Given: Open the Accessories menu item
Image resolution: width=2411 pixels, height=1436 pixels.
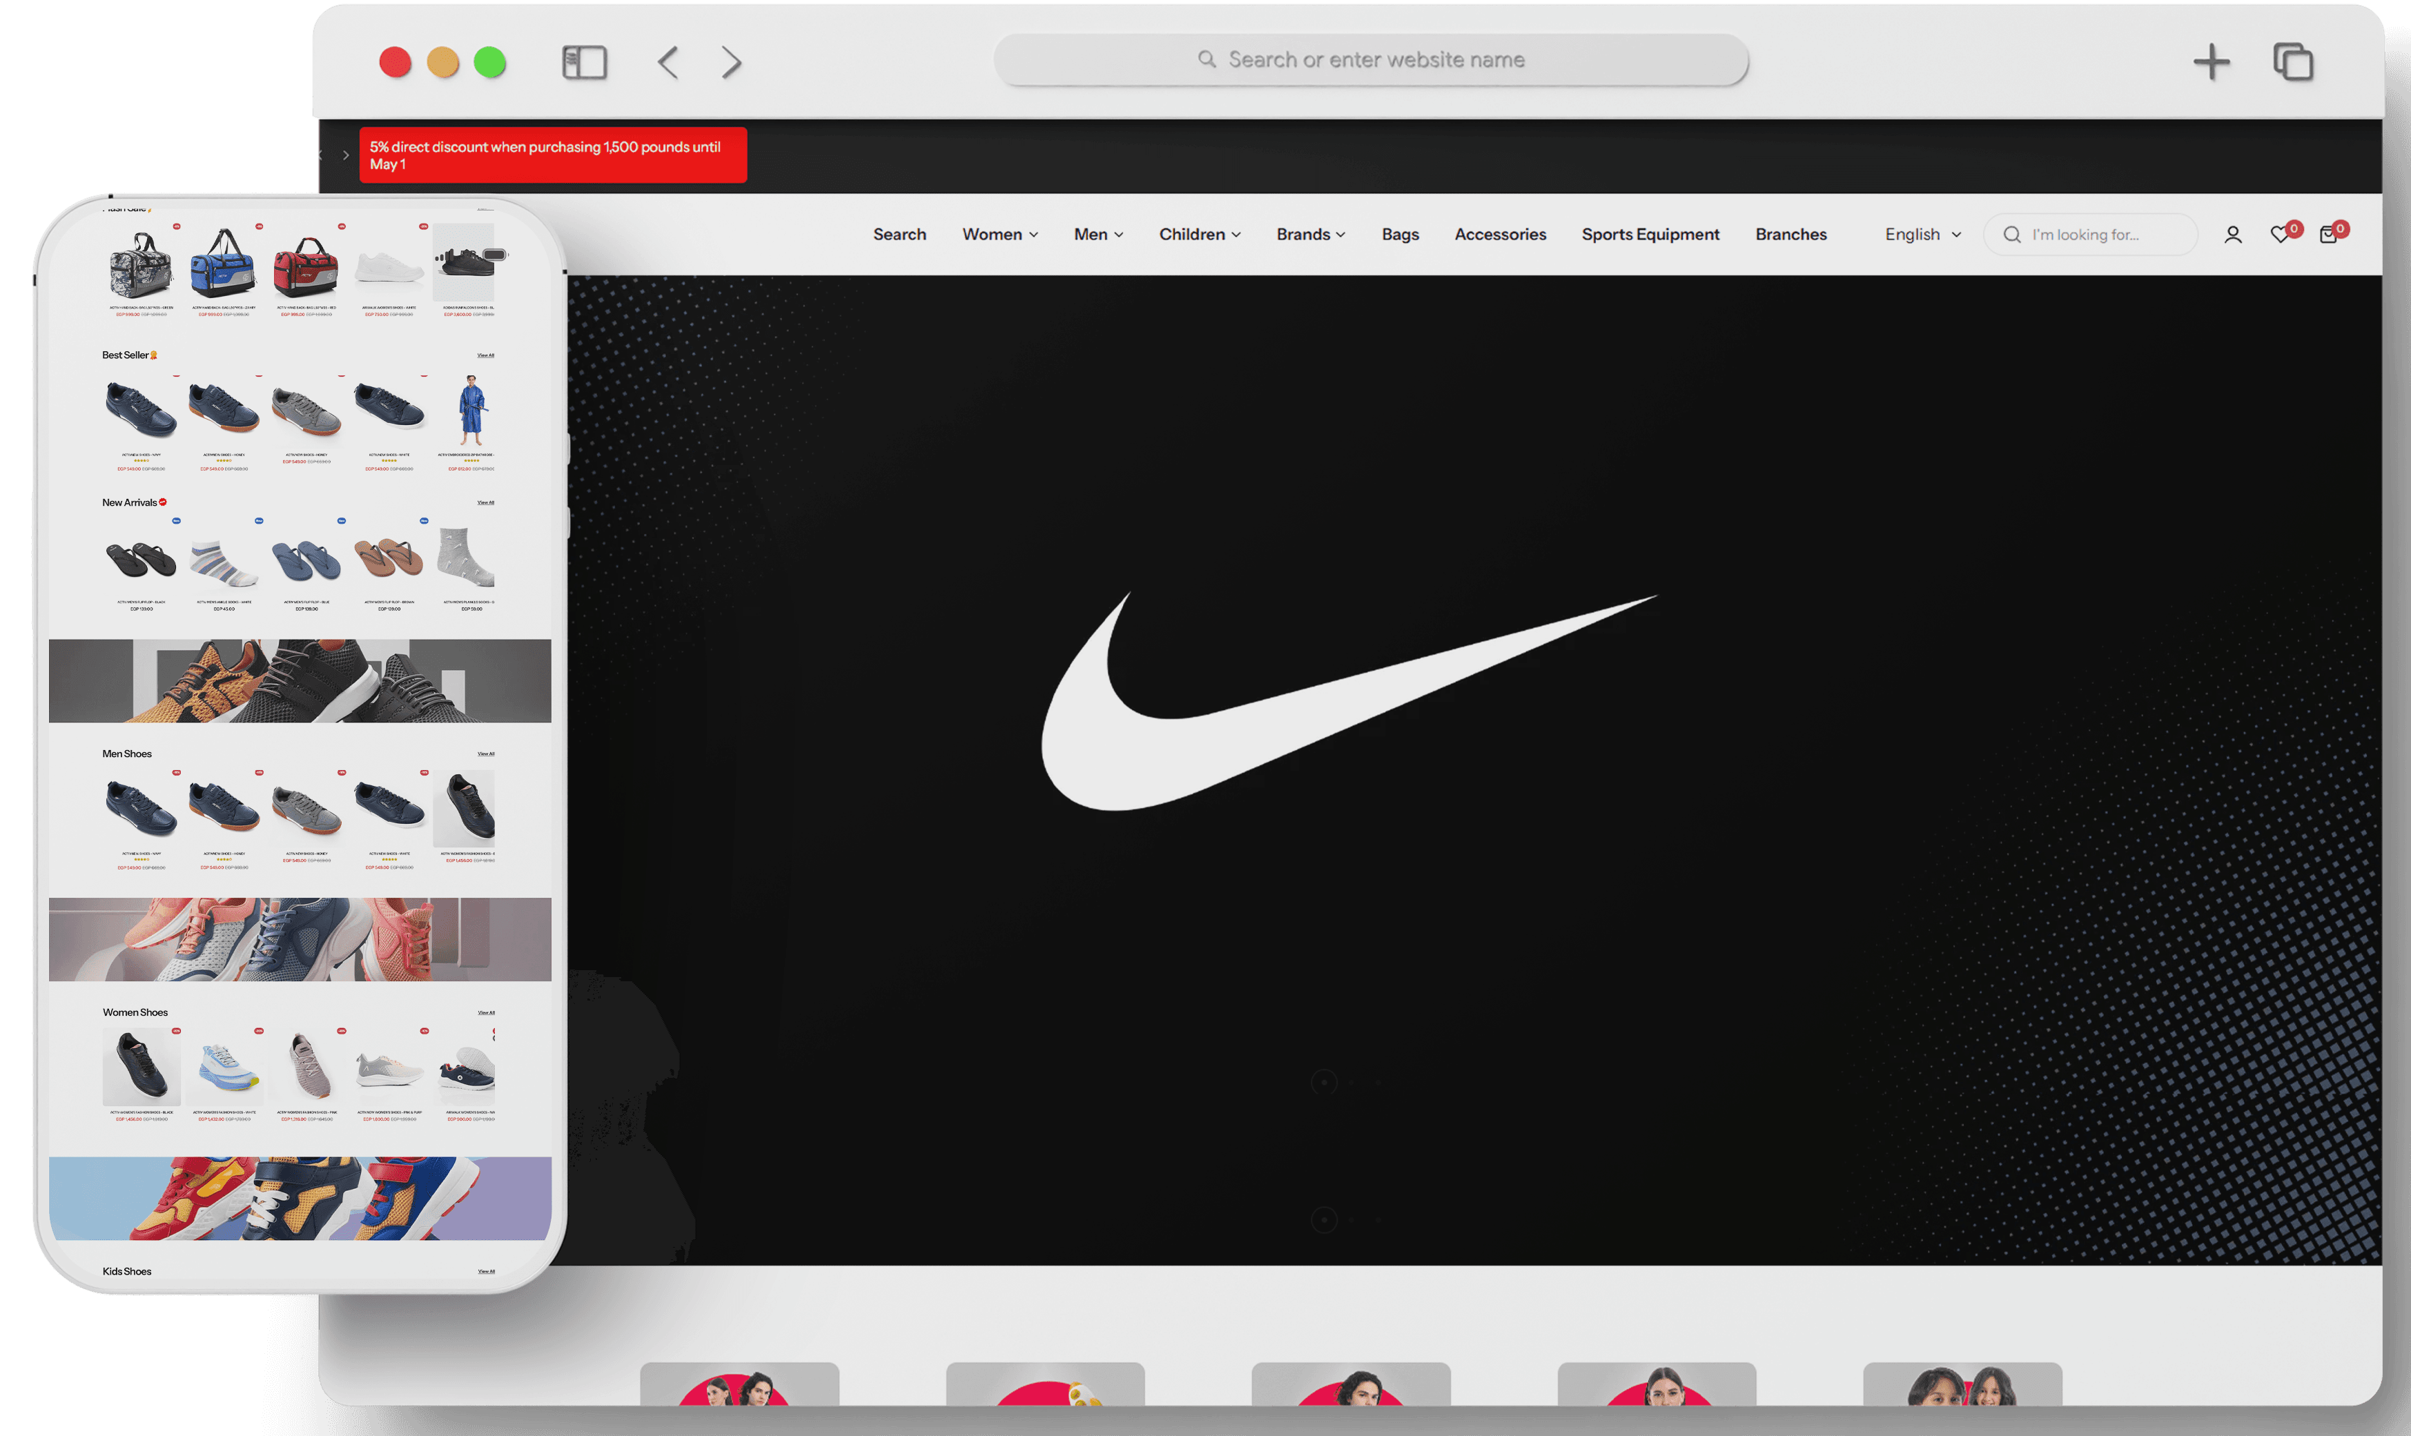Looking at the screenshot, I should pyautogui.click(x=1499, y=235).
